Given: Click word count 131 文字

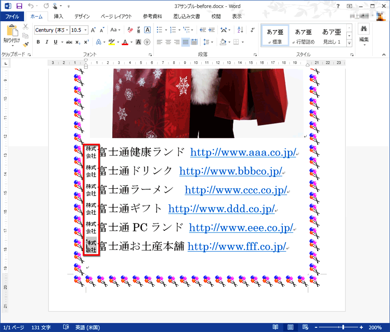Looking at the screenshot, I should pyautogui.click(x=41, y=327).
